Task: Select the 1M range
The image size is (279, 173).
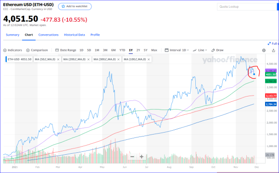Action: [x=97, y=50]
